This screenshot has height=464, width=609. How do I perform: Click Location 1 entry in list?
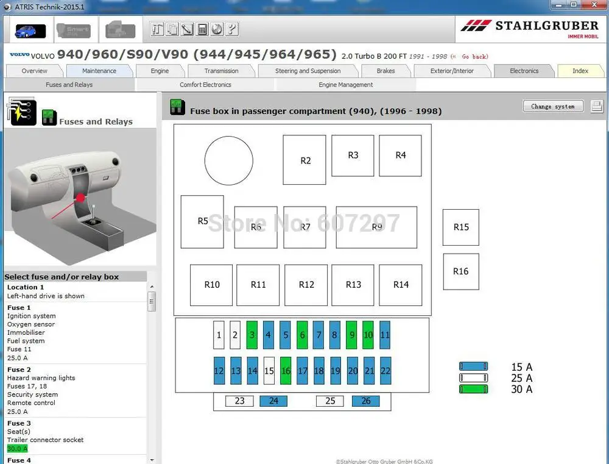click(x=76, y=291)
